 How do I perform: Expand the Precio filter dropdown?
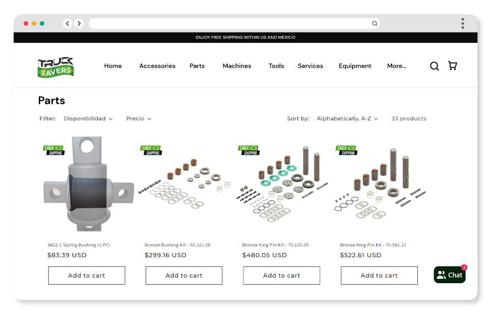[138, 118]
